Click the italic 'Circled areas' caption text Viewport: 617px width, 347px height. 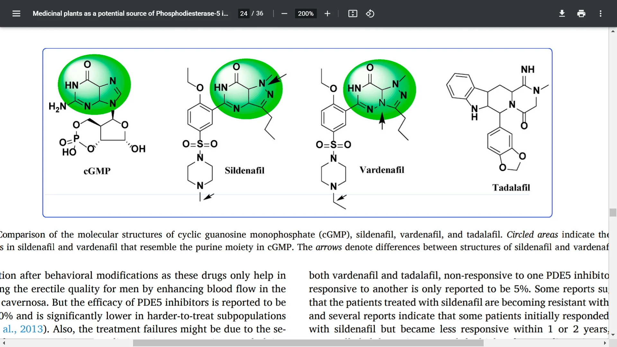pyautogui.click(x=532, y=235)
